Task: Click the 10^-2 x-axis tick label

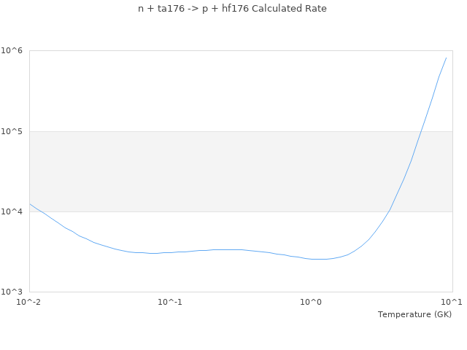Action: [29, 302]
